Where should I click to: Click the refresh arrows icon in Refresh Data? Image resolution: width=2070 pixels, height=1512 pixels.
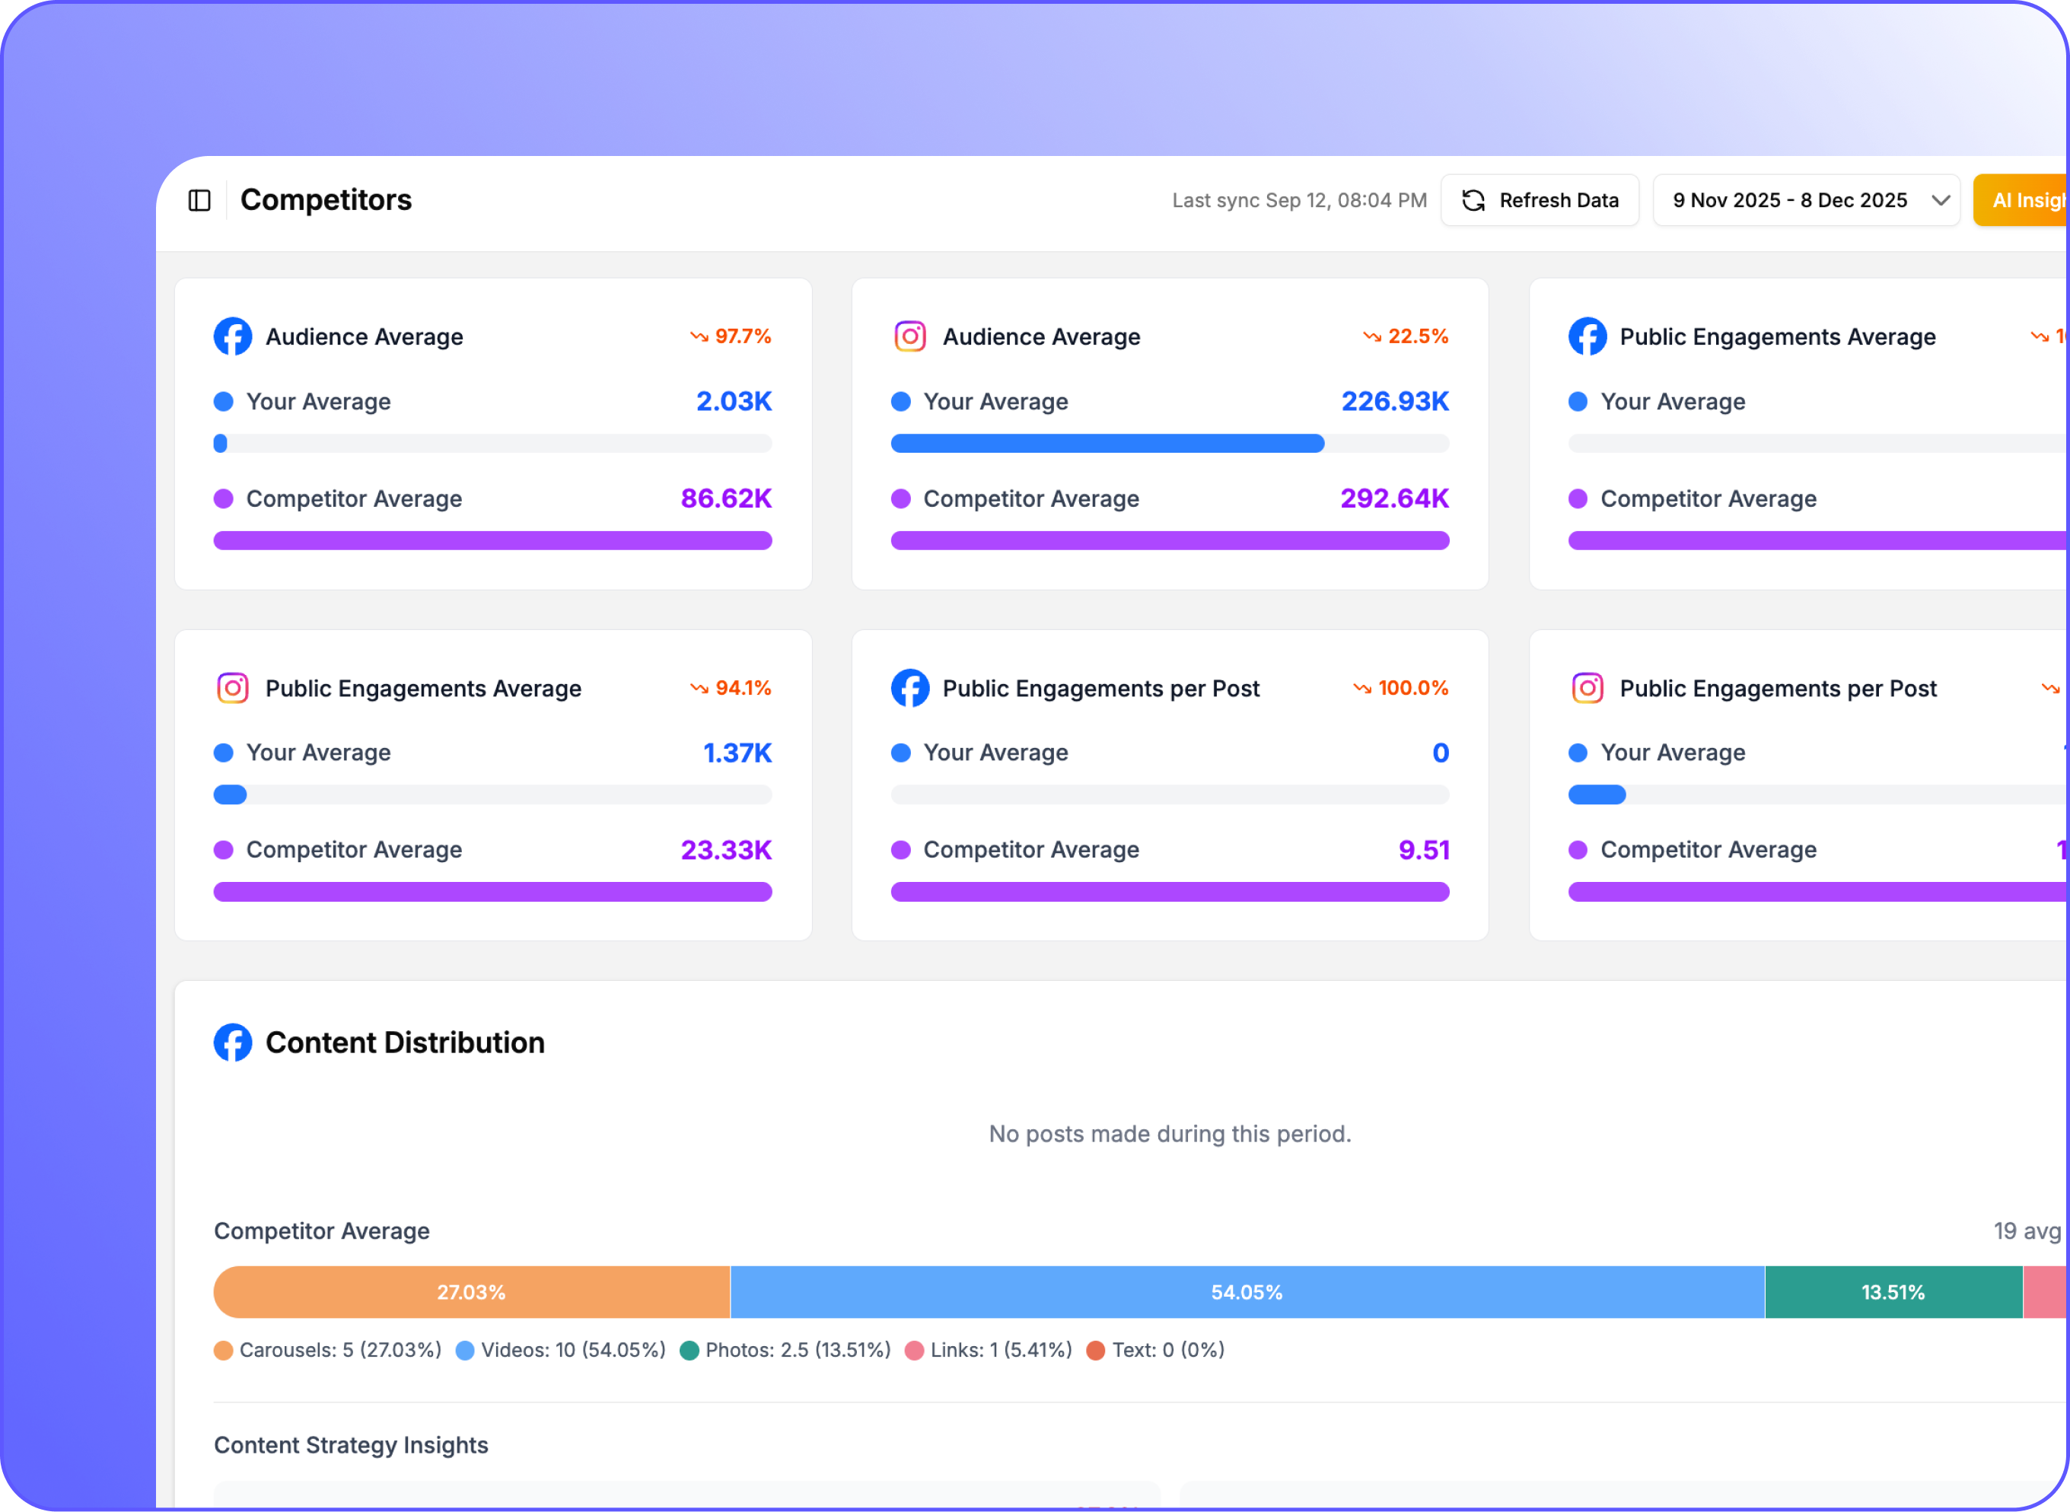click(x=1474, y=199)
